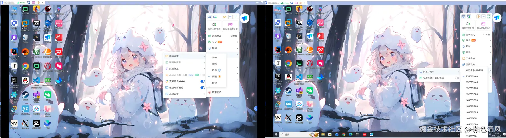The width and height of the screenshot is (506, 138).
Task: Open 文件传输 in right panel
Action: (x=476, y=58)
